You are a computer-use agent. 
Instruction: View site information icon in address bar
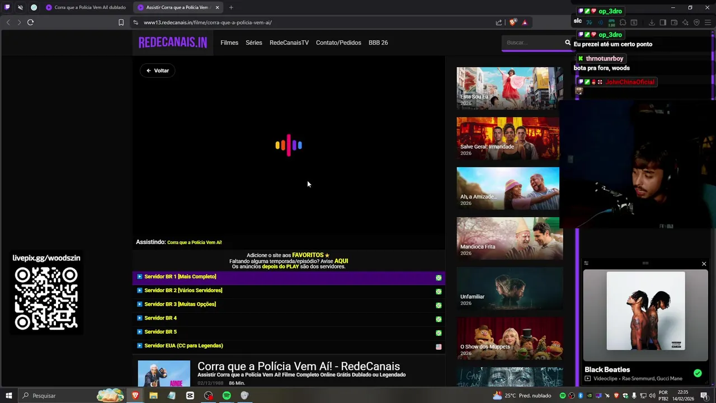tap(135, 22)
